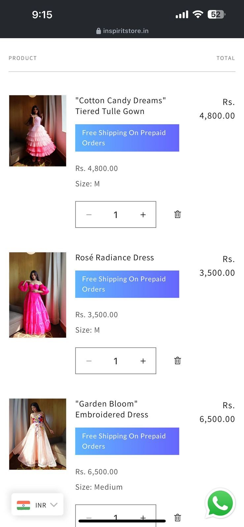Open WhatsApp chat button
The height and width of the screenshot is (527, 244).
coord(220,503)
